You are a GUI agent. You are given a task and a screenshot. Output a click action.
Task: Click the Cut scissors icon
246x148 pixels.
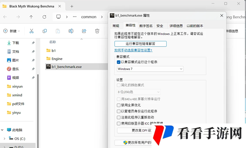click(x=32, y=31)
